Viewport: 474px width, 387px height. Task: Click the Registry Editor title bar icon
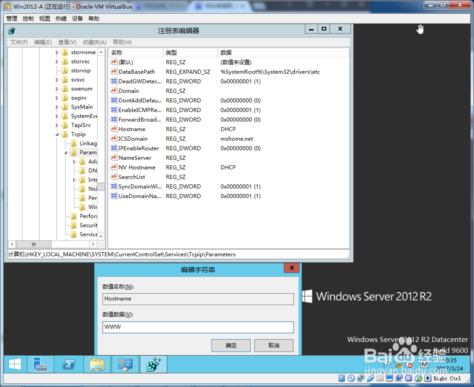12,30
